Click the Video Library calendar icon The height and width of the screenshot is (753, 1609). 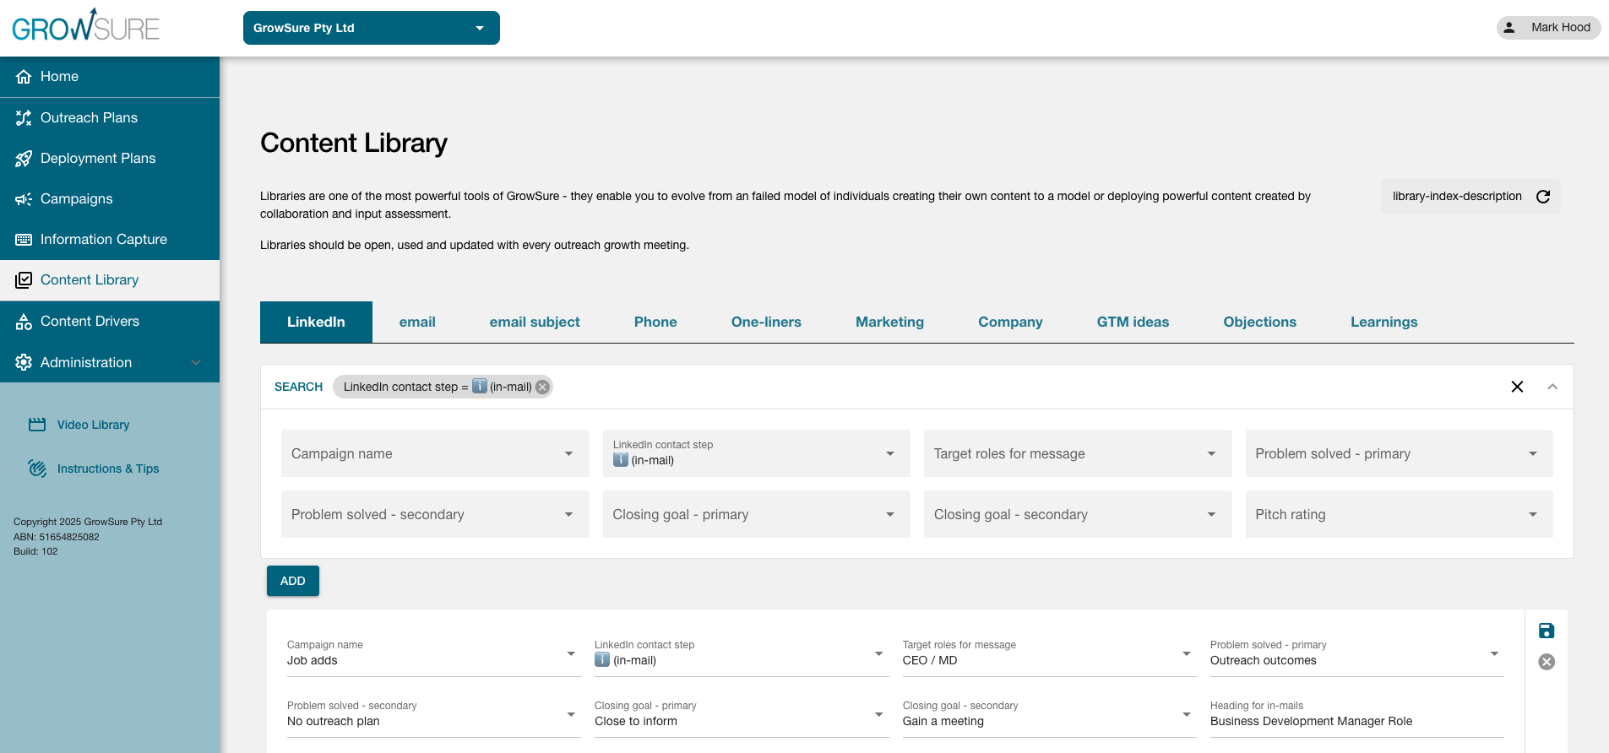tap(37, 425)
